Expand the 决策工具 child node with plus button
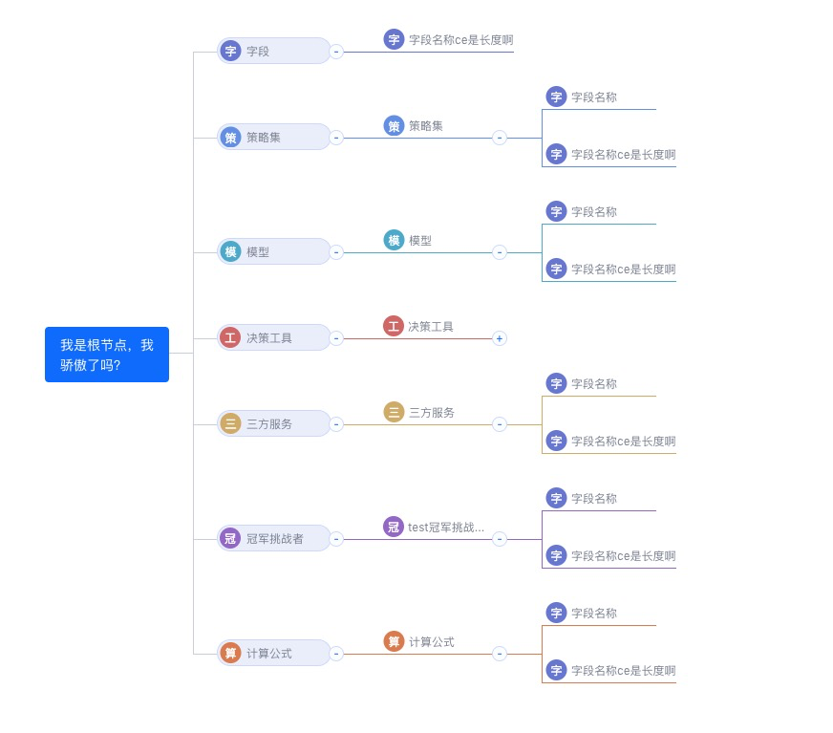833x733 pixels. click(x=500, y=338)
